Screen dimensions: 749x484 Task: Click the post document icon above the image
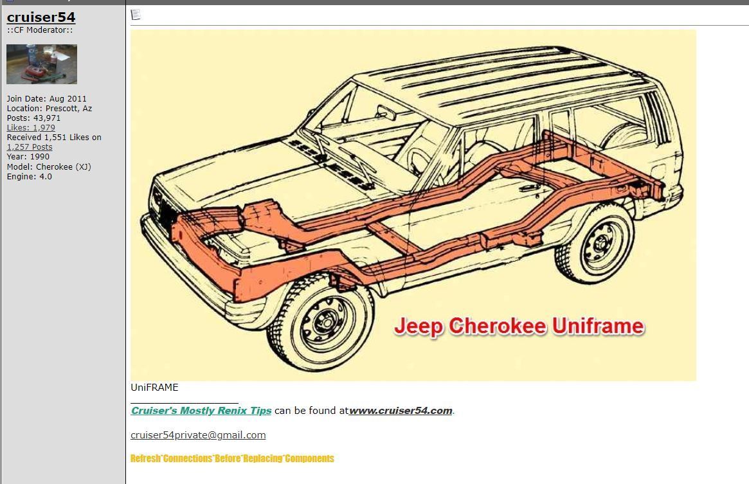(x=136, y=15)
